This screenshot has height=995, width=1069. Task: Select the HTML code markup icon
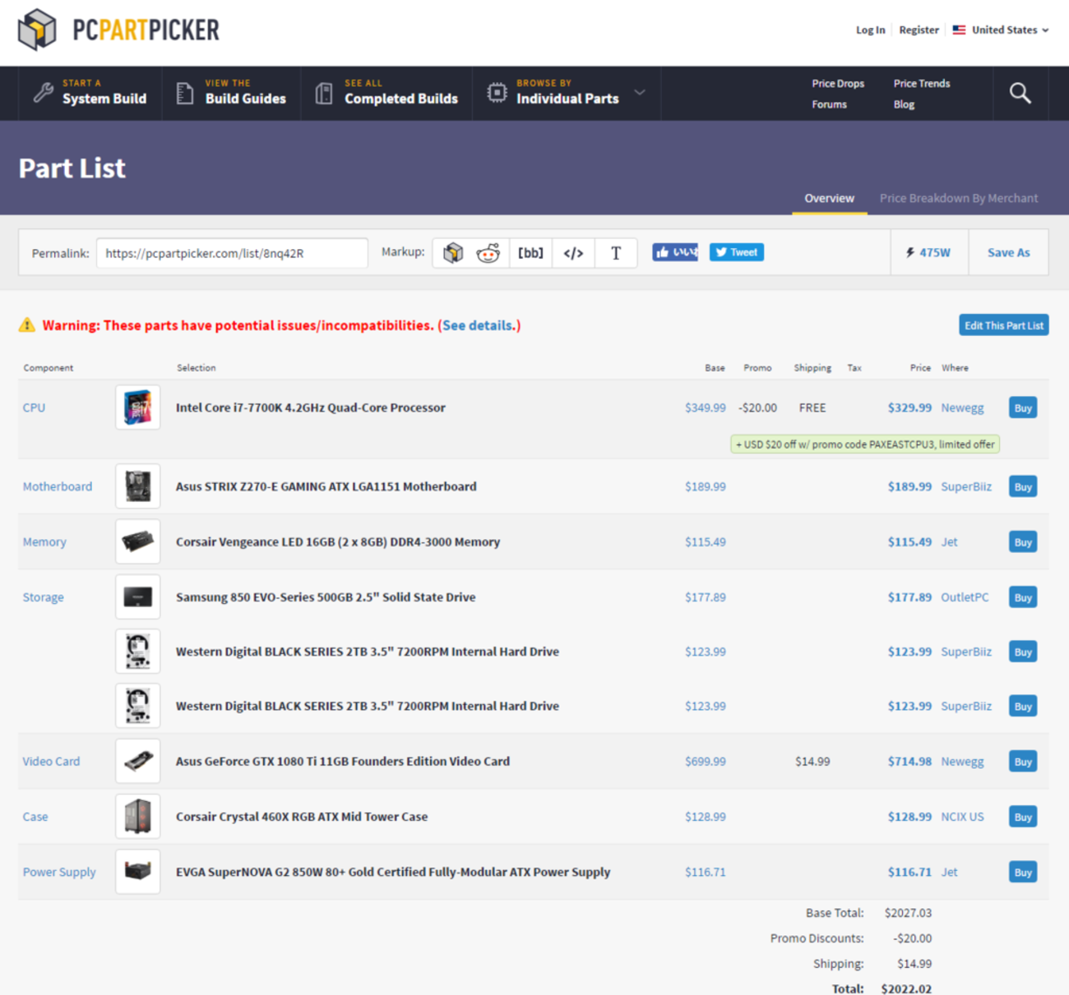click(573, 253)
